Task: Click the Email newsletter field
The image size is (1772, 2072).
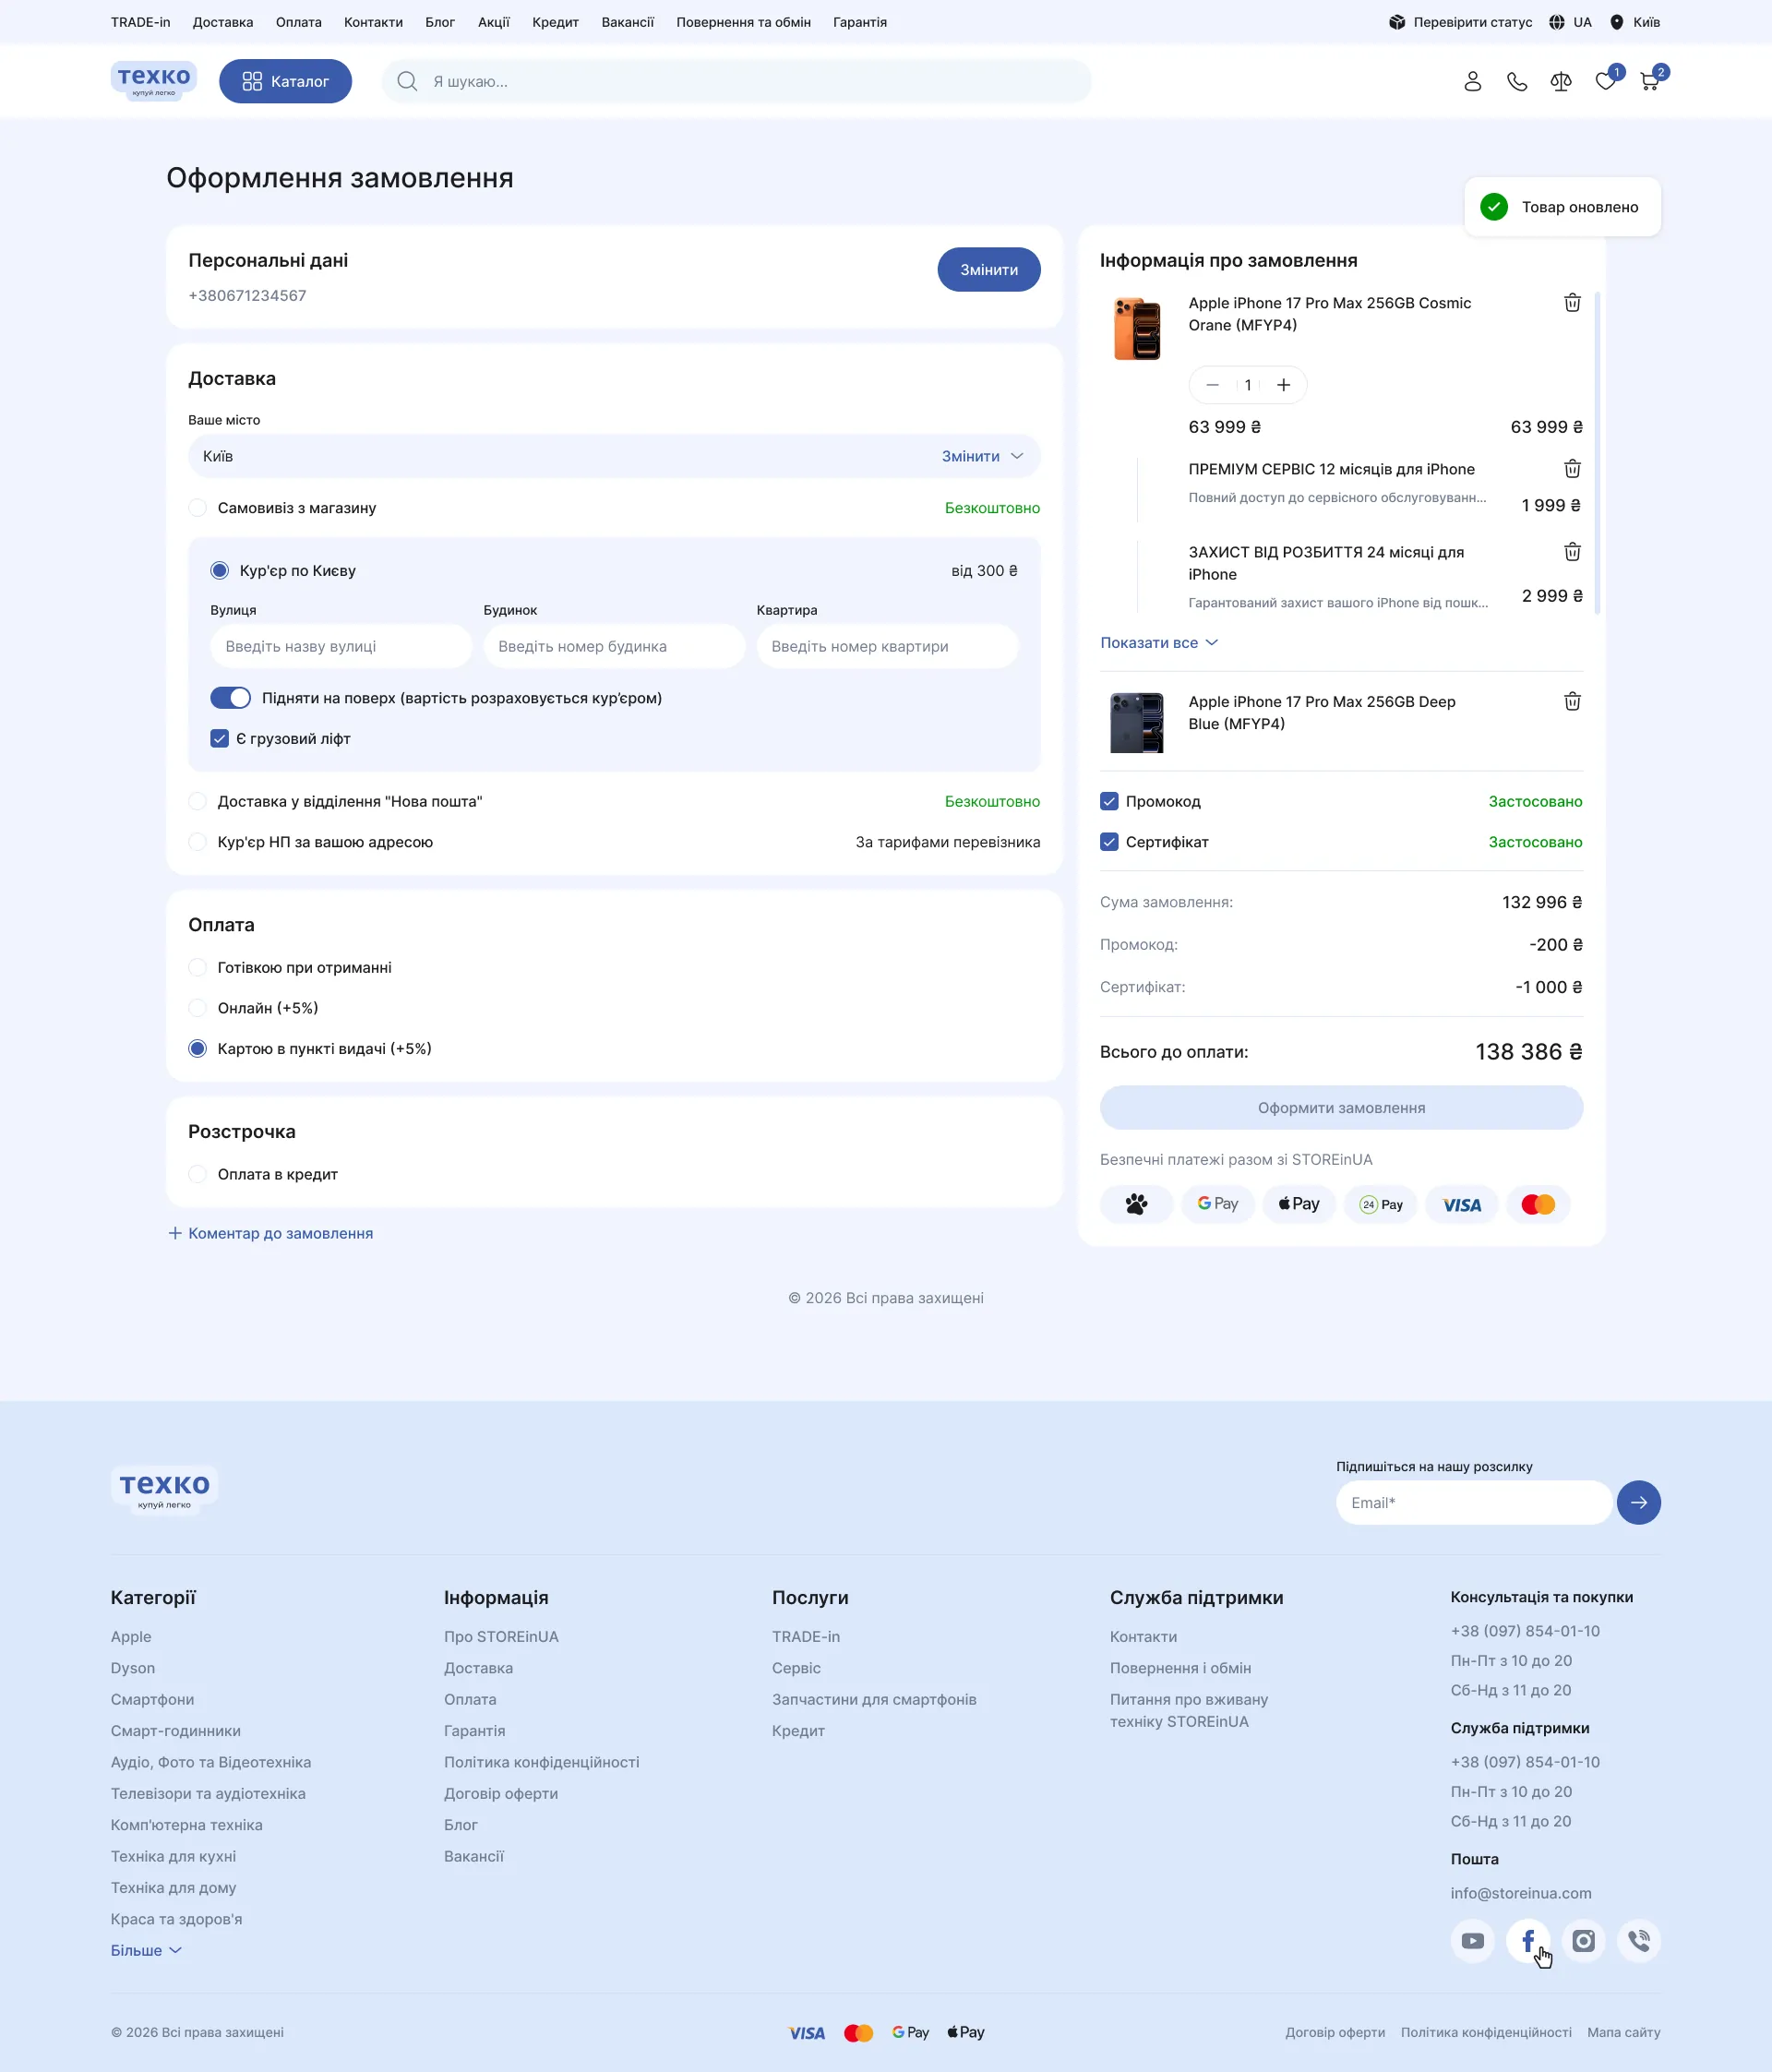Action: pyautogui.click(x=1474, y=1502)
